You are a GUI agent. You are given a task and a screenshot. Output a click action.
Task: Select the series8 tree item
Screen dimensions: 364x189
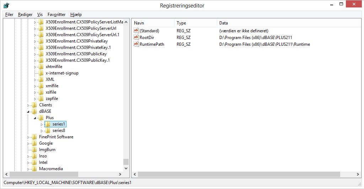tap(59, 130)
